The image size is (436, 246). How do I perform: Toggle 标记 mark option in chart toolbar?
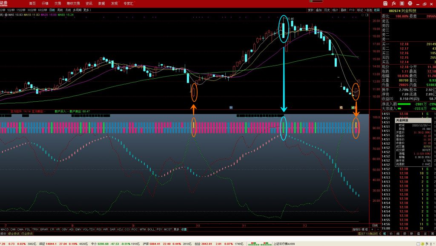pos(360,9)
